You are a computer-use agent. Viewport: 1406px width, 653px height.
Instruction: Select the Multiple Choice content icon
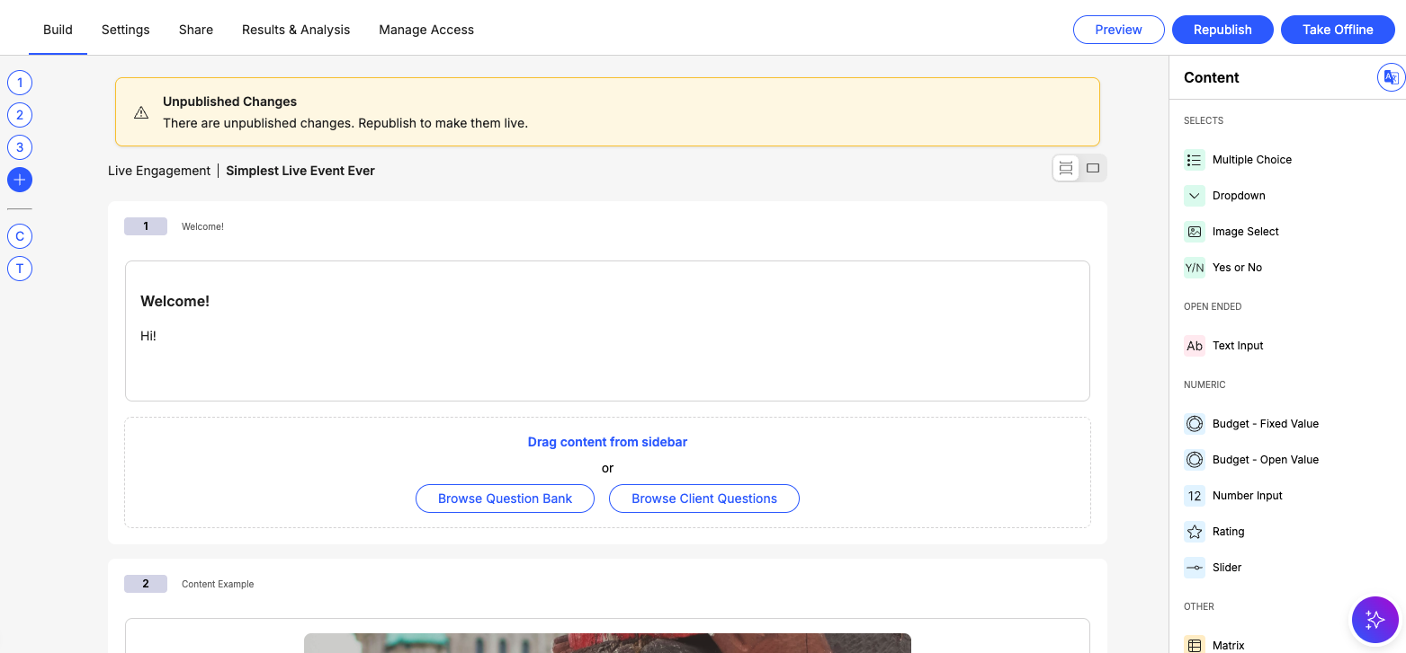coord(1194,160)
